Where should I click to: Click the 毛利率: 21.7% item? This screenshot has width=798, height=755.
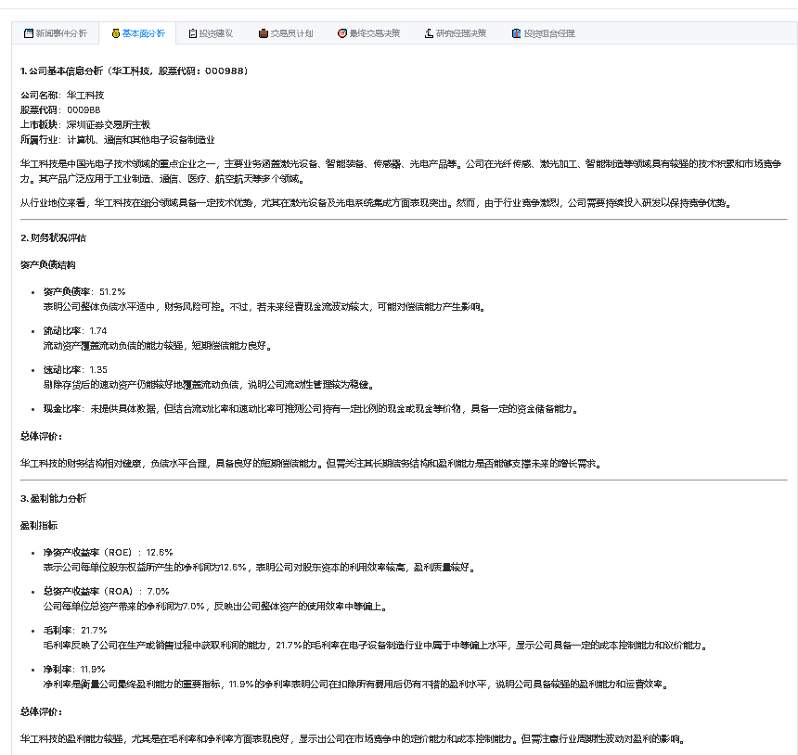[x=75, y=631]
